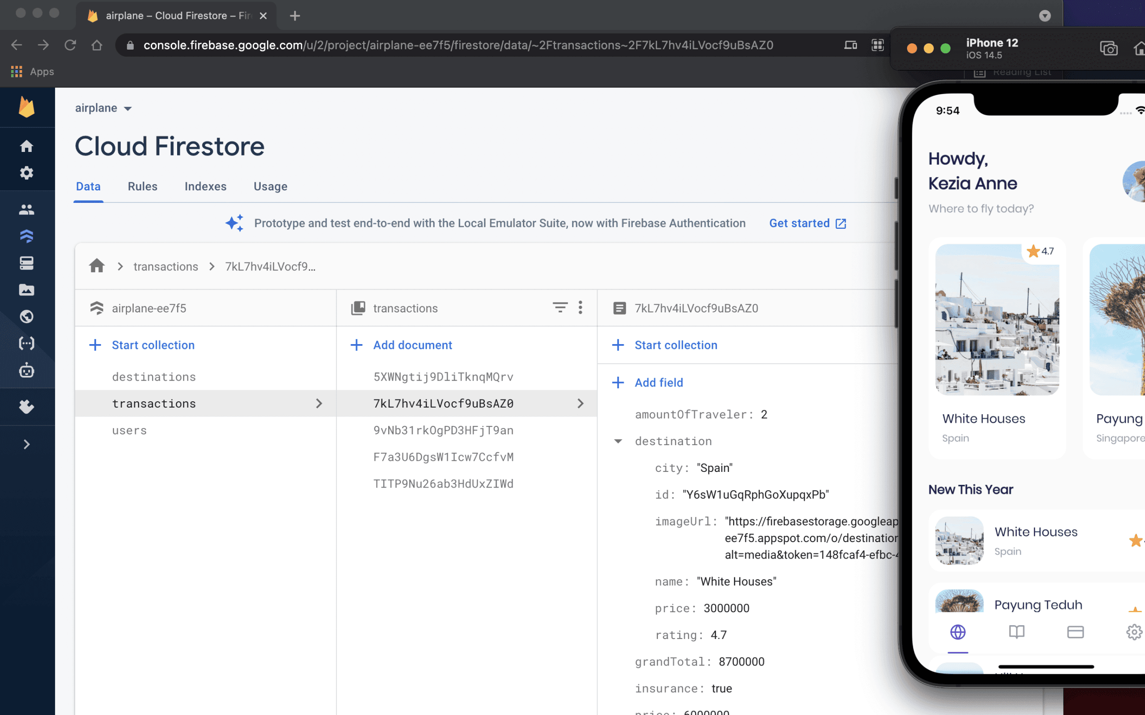Click the browser home button
This screenshot has width=1145, height=715.
[x=97, y=45]
